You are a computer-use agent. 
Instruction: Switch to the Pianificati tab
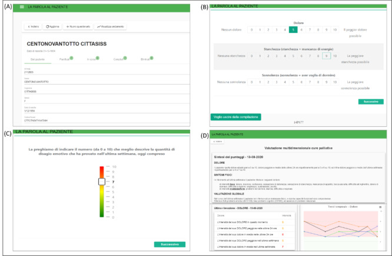(65, 59)
